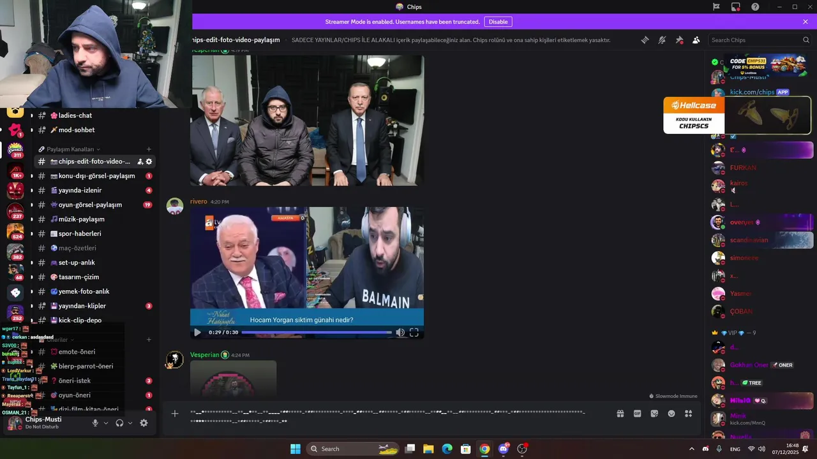
Task: Create invite for chips-edit-foto-video channel
Action: click(x=140, y=162)
